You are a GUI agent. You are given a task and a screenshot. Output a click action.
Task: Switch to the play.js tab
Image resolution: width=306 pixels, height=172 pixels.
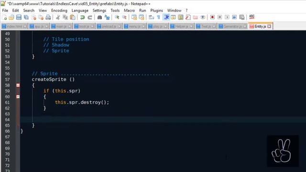click(158, 26)
